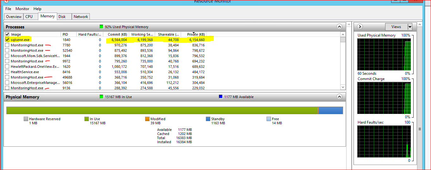The height and width of the screenshot is (170, 431).
Task: Click the Hard Faults/sec graph
Action: pyautogui.click(x=384, y=141)
